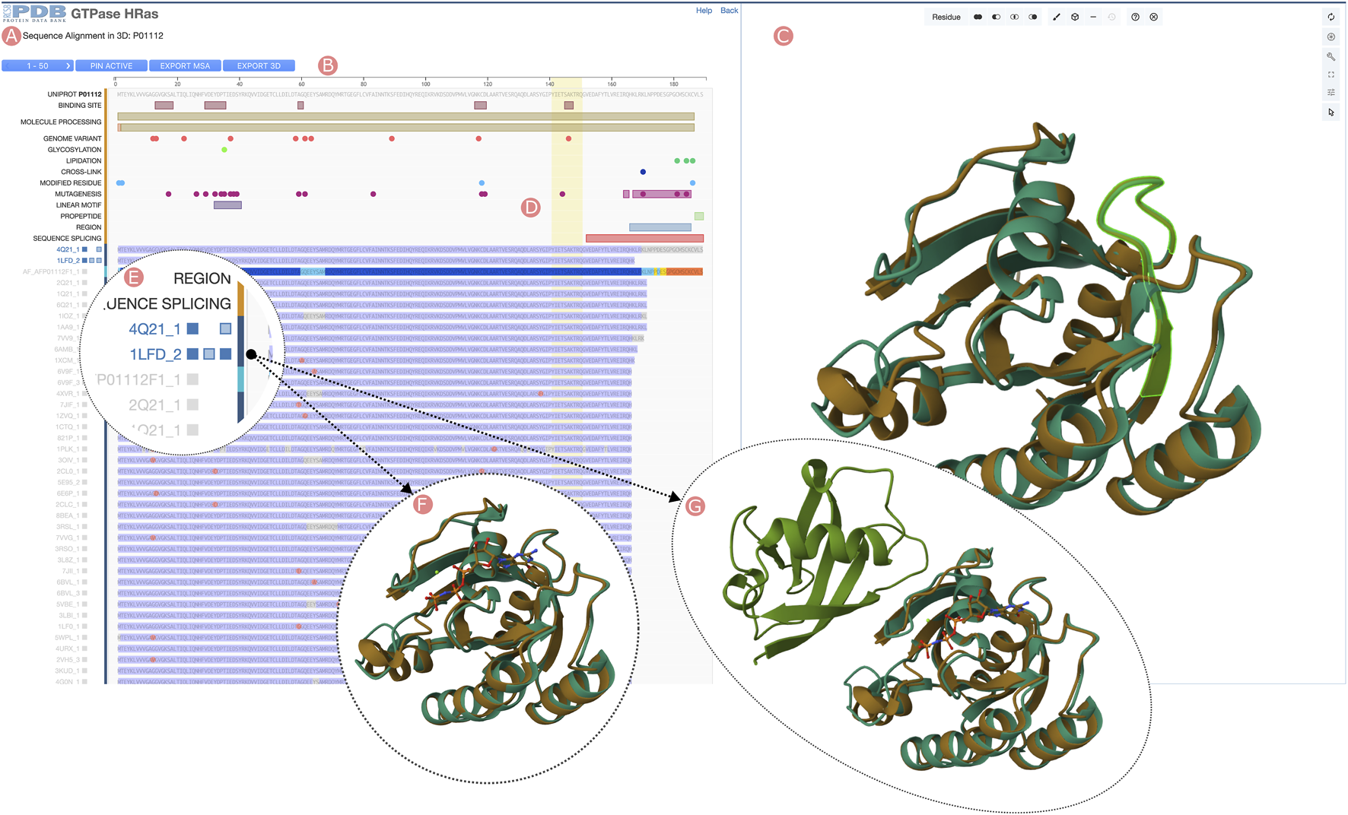Go to next page with 1 - 50 chevron
Image resolution: width=1348 pixels, height=815 pixels.
pyautogui.click(x=68, y=66)
